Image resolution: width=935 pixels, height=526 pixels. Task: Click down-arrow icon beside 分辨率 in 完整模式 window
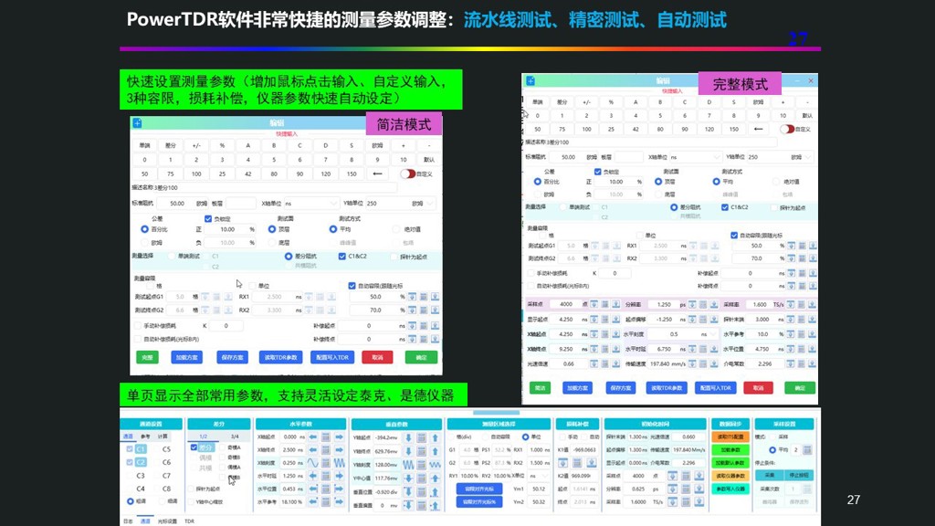pyautogui.click(x=692, y=304)
